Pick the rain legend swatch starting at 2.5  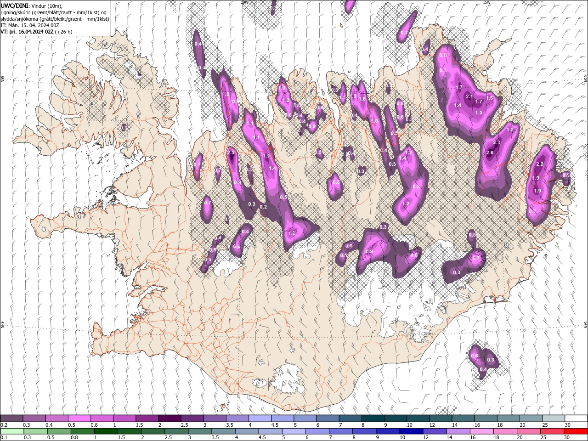[x=176, y=431]
